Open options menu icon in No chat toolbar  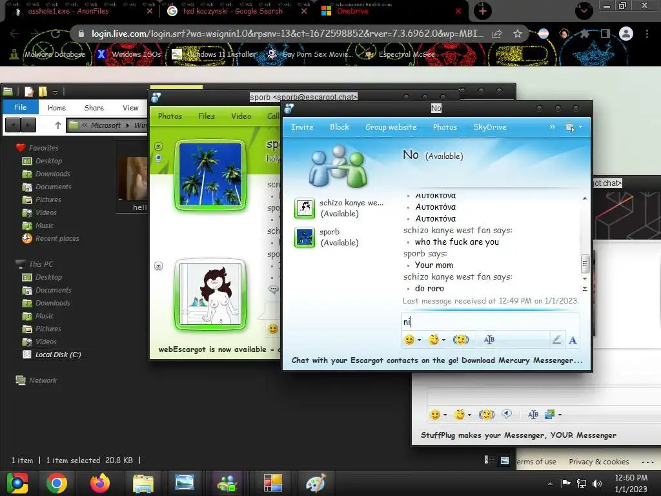point(570,127)
